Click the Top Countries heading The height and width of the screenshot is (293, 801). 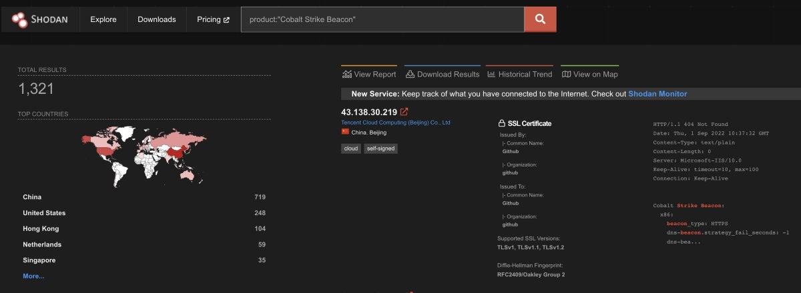coord(43,114)
